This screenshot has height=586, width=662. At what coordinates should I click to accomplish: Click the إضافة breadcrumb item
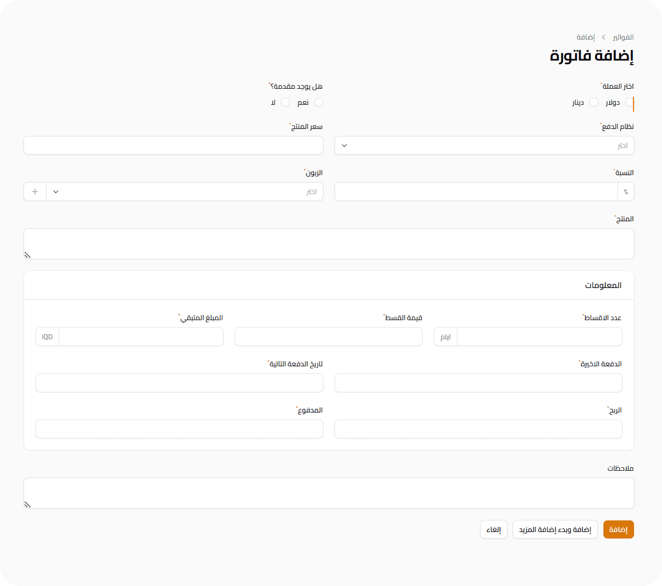(586, 37)
